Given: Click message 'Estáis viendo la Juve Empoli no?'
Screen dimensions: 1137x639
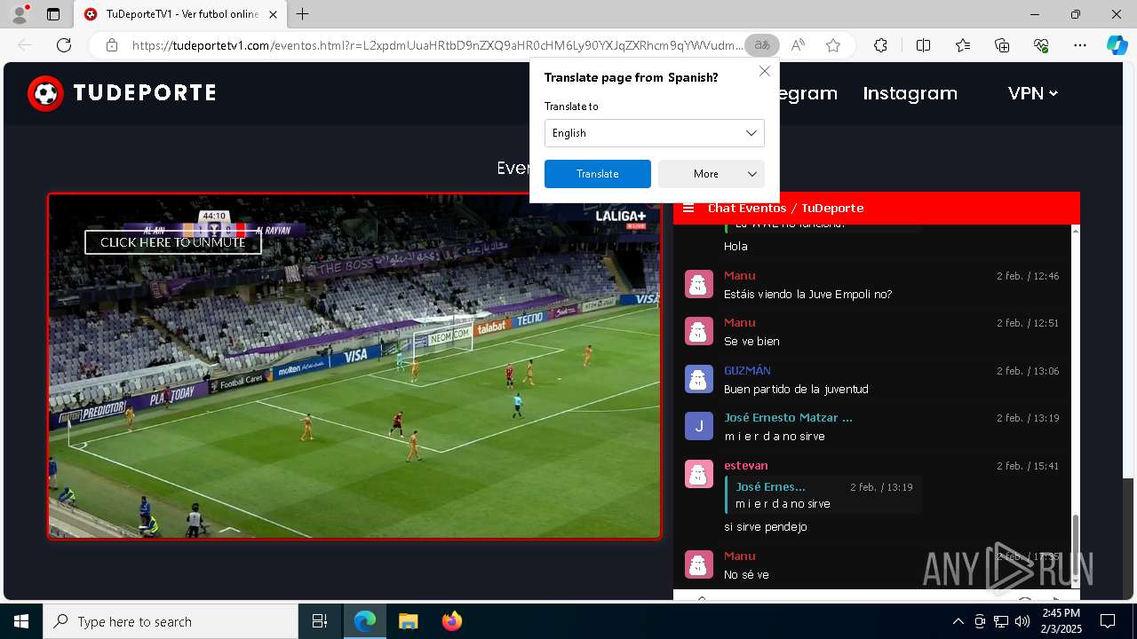Looking at the screenshot, I should click(807, 294).
